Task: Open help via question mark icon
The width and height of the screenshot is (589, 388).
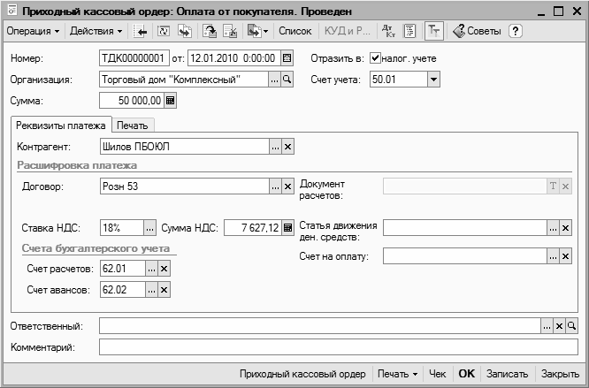Action: 516,31
